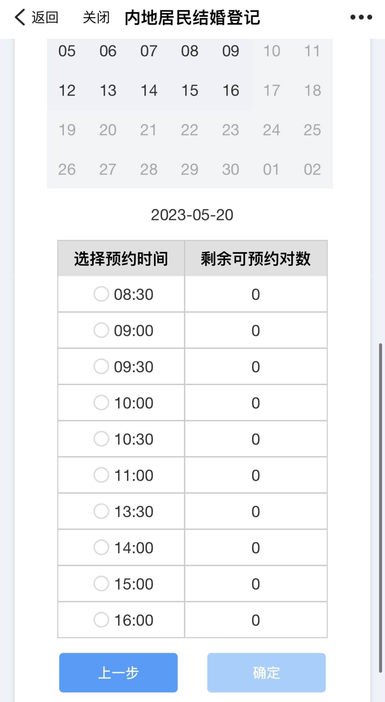Choose the 11:00 radio button

click(x=101, y=475)
